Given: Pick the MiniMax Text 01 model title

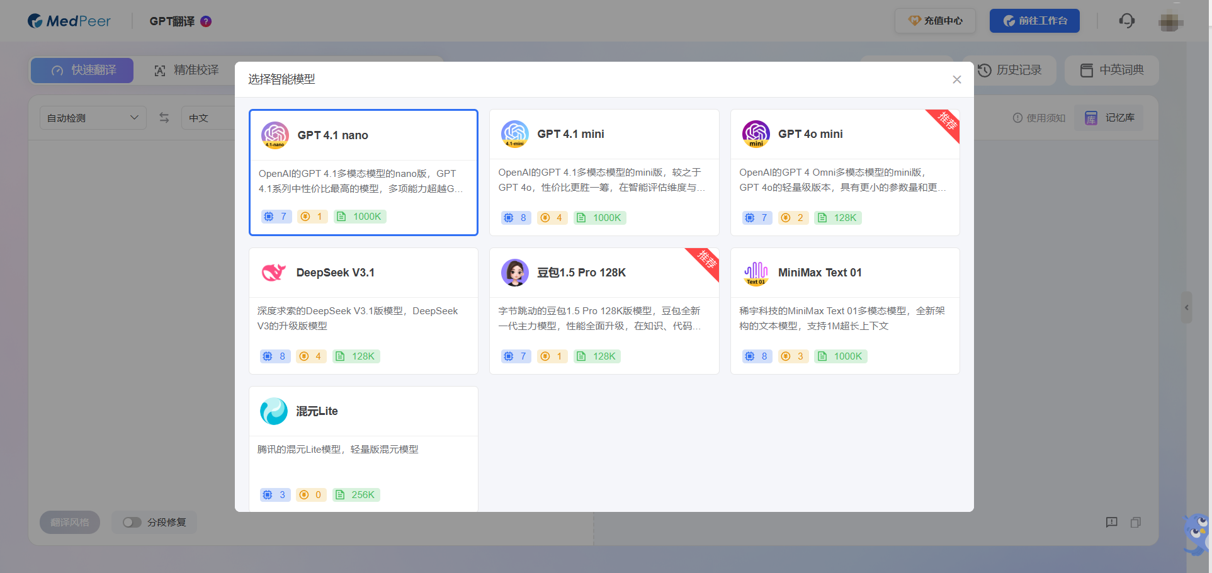Looking at the screenshot, I should coord(820,273).
